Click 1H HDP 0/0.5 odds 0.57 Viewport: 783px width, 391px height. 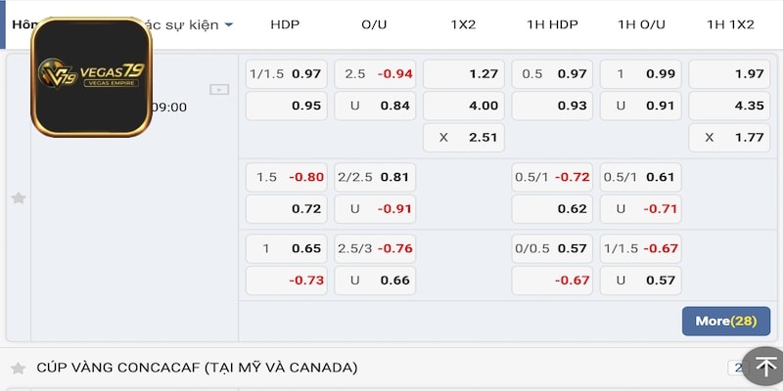[552, 248]
